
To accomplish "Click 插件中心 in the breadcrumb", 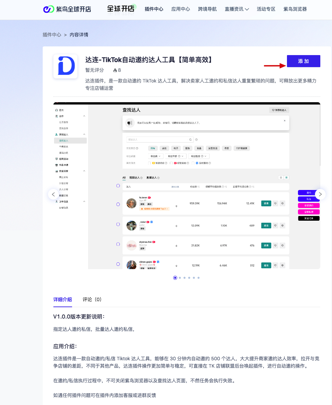I will pos(52,35).
